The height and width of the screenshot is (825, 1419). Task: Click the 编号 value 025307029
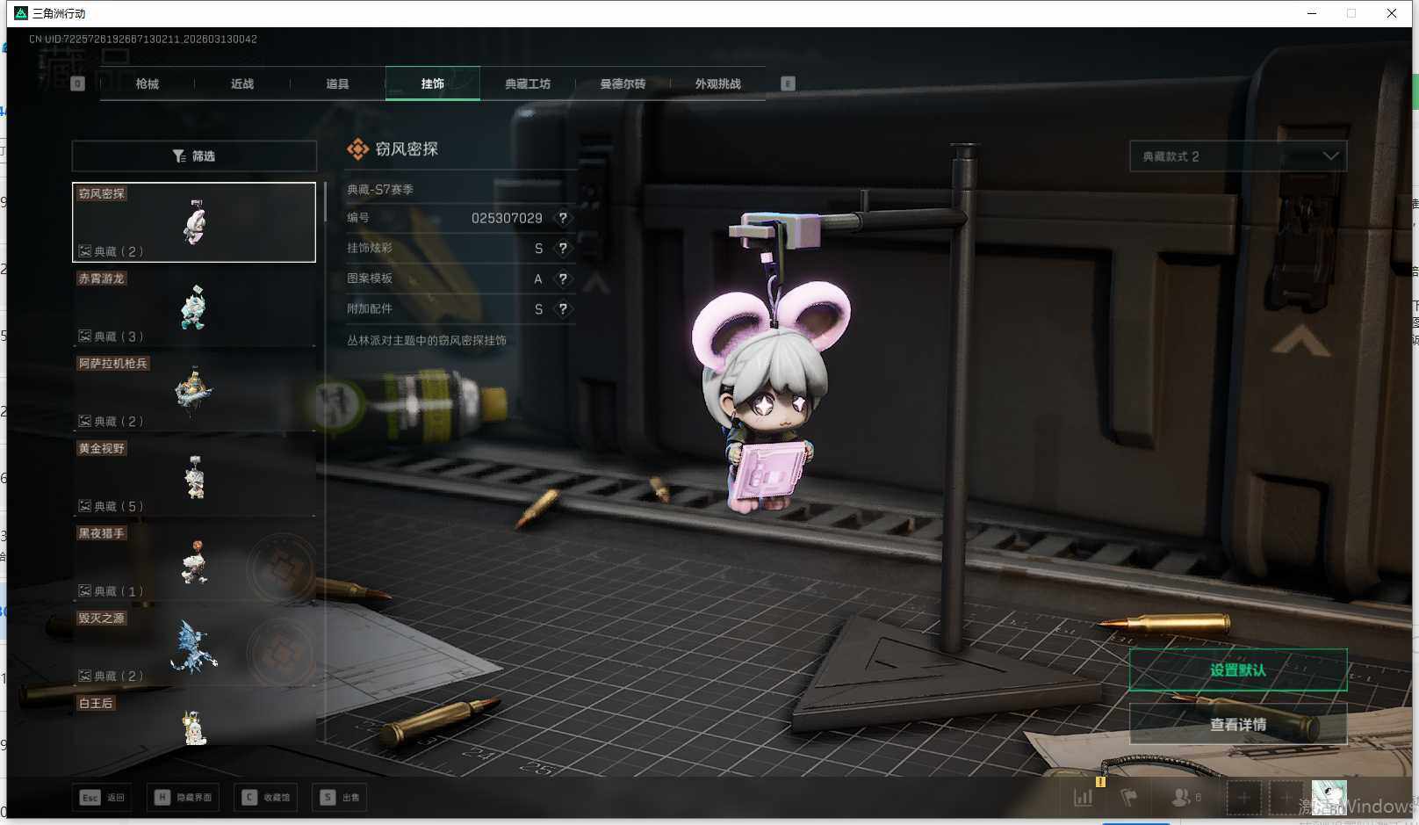coord(507,218)
